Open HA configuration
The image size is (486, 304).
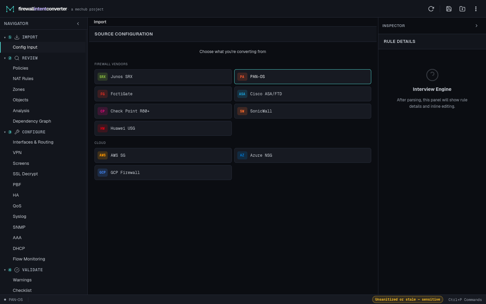point(44,195)
